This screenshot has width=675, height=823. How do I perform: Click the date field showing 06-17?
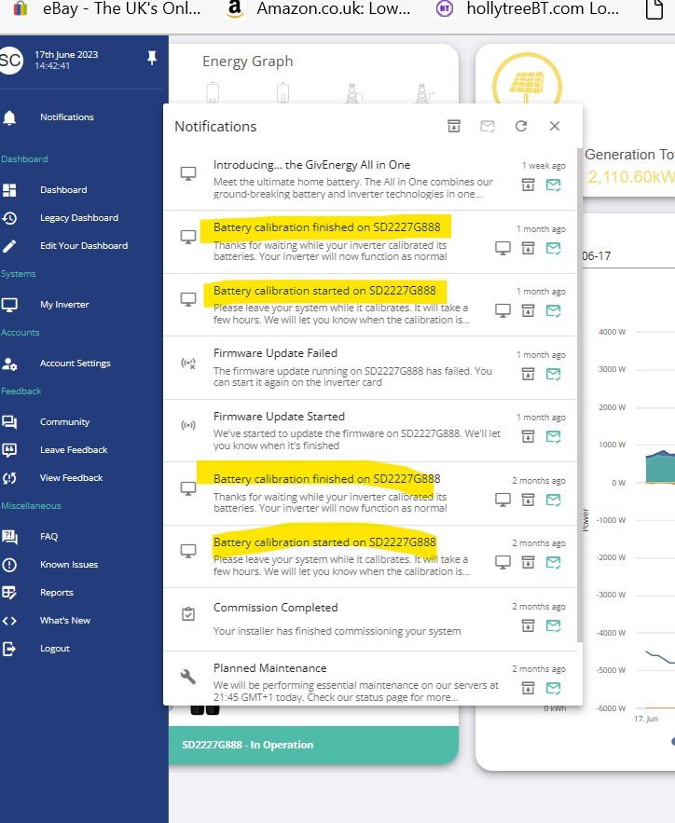pyautogui.click(x=628, y=256)
